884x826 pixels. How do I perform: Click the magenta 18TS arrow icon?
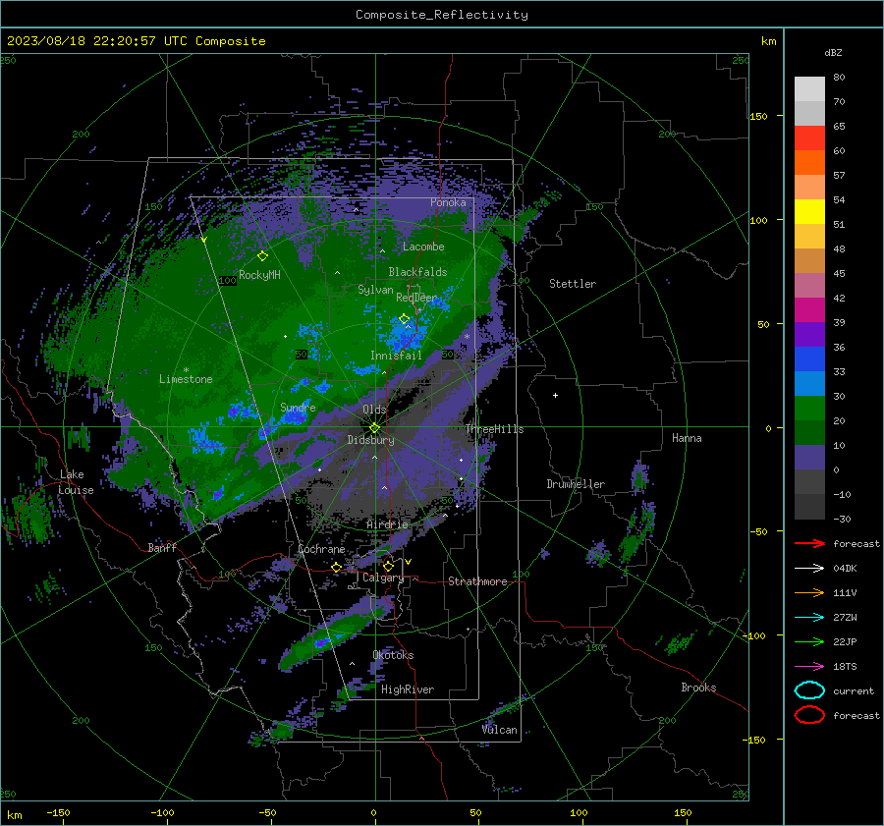pos(809,667)
